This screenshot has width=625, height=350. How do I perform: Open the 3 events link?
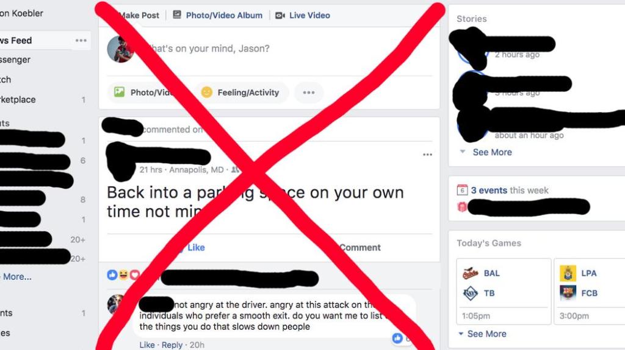click(489, 190)
